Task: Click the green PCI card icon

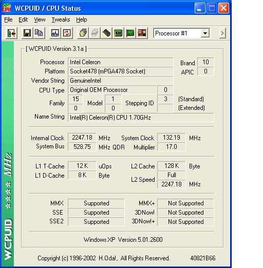Action: tap(130, 33)
